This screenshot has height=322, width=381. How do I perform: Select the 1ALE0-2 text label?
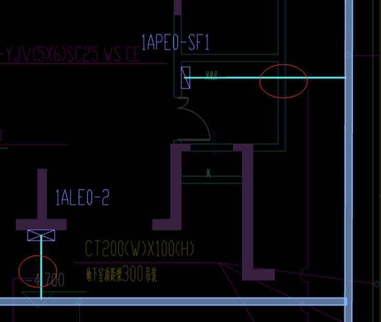click(x=82, y=197)
